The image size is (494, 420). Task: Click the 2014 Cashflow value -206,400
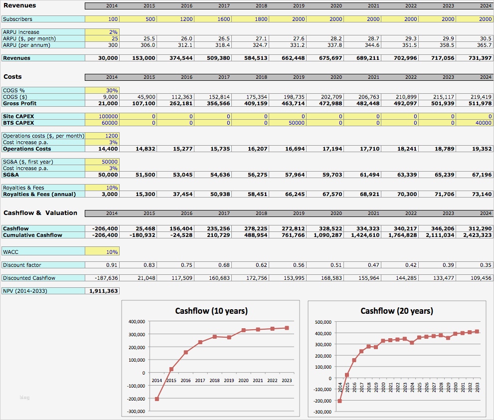pyautogui.click(x=102, y=228)
